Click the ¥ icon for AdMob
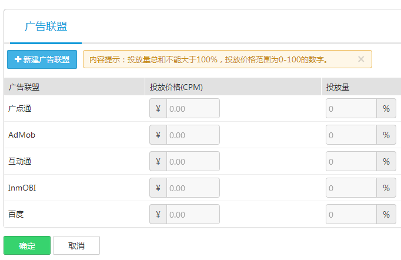401x260 pixels. 158,135
